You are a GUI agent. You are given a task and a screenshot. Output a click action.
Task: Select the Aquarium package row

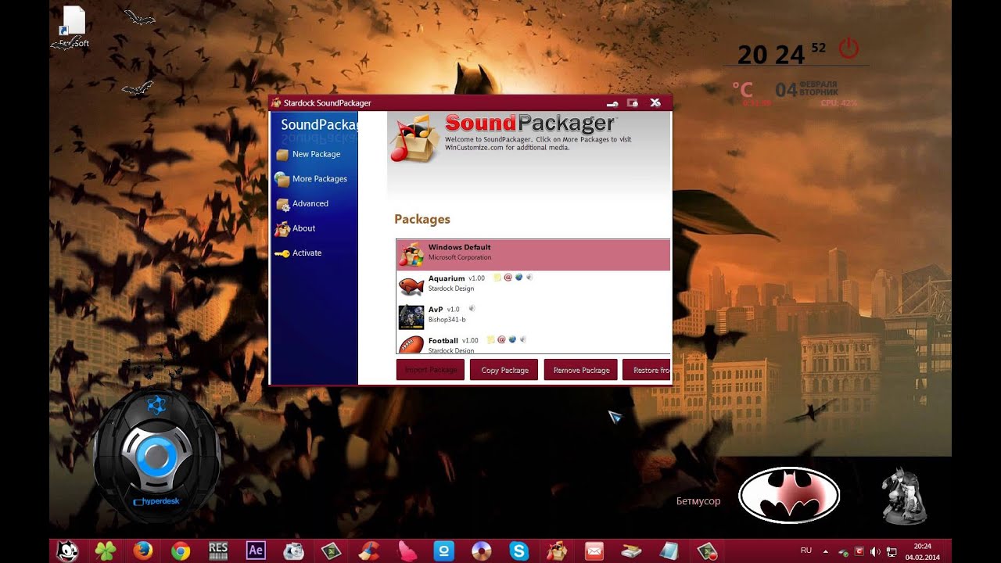pos(533,286)
